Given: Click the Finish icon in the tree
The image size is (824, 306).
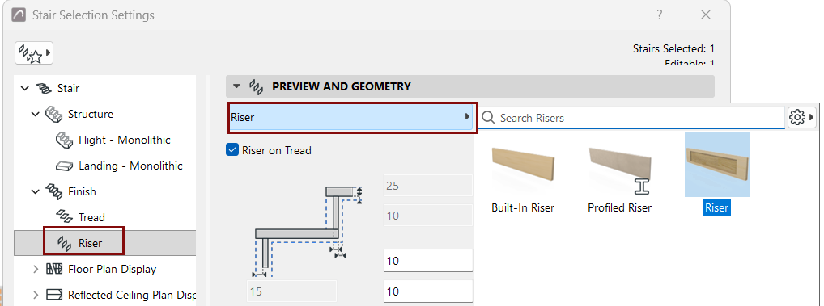Looking at the screenshot, I should pos(53,192).
